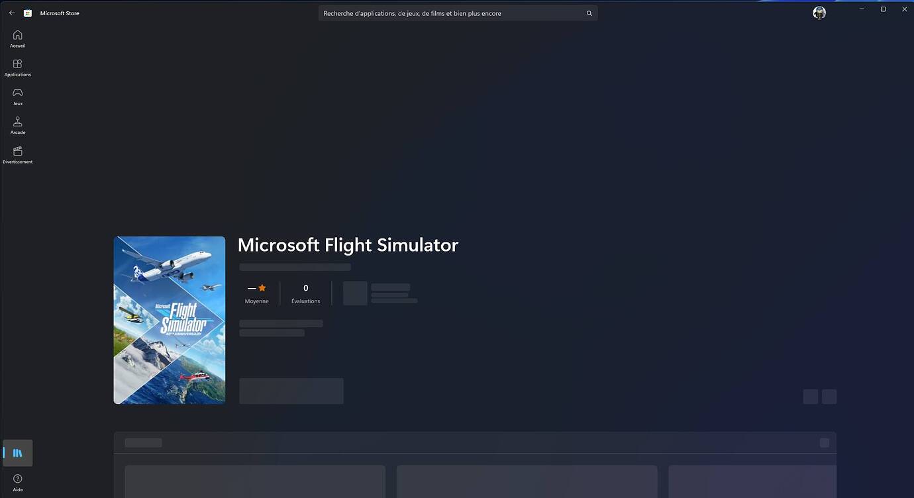Click the Microsoft Store logo icon

[x=27, y=13]
